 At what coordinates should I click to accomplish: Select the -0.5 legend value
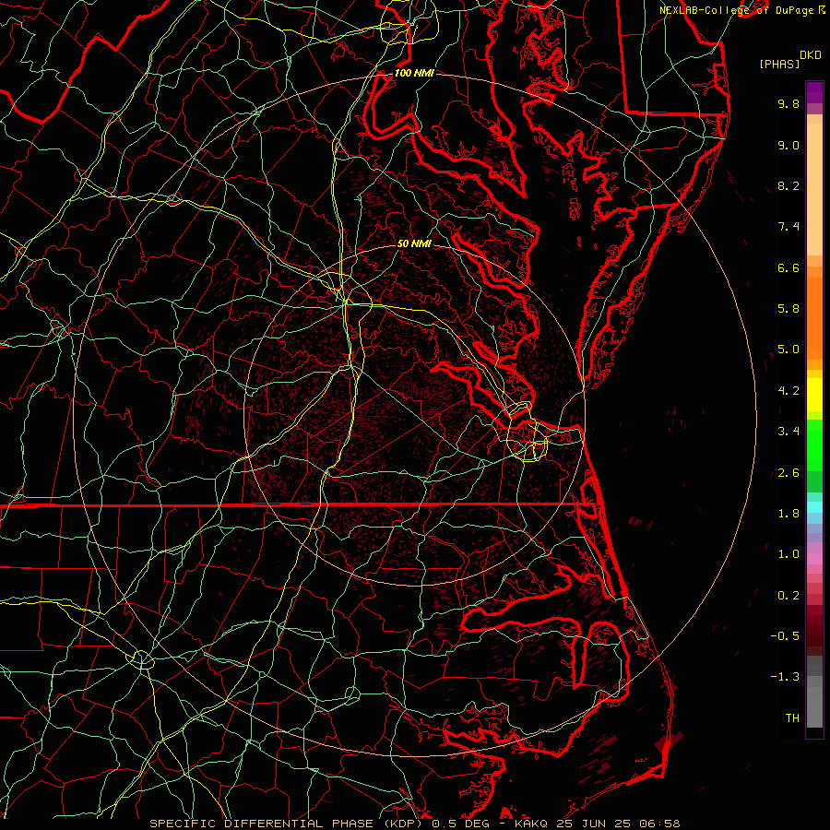pos(785,636)
